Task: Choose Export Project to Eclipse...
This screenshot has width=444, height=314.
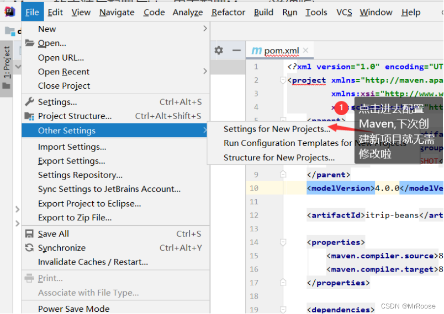Action: 115,204
